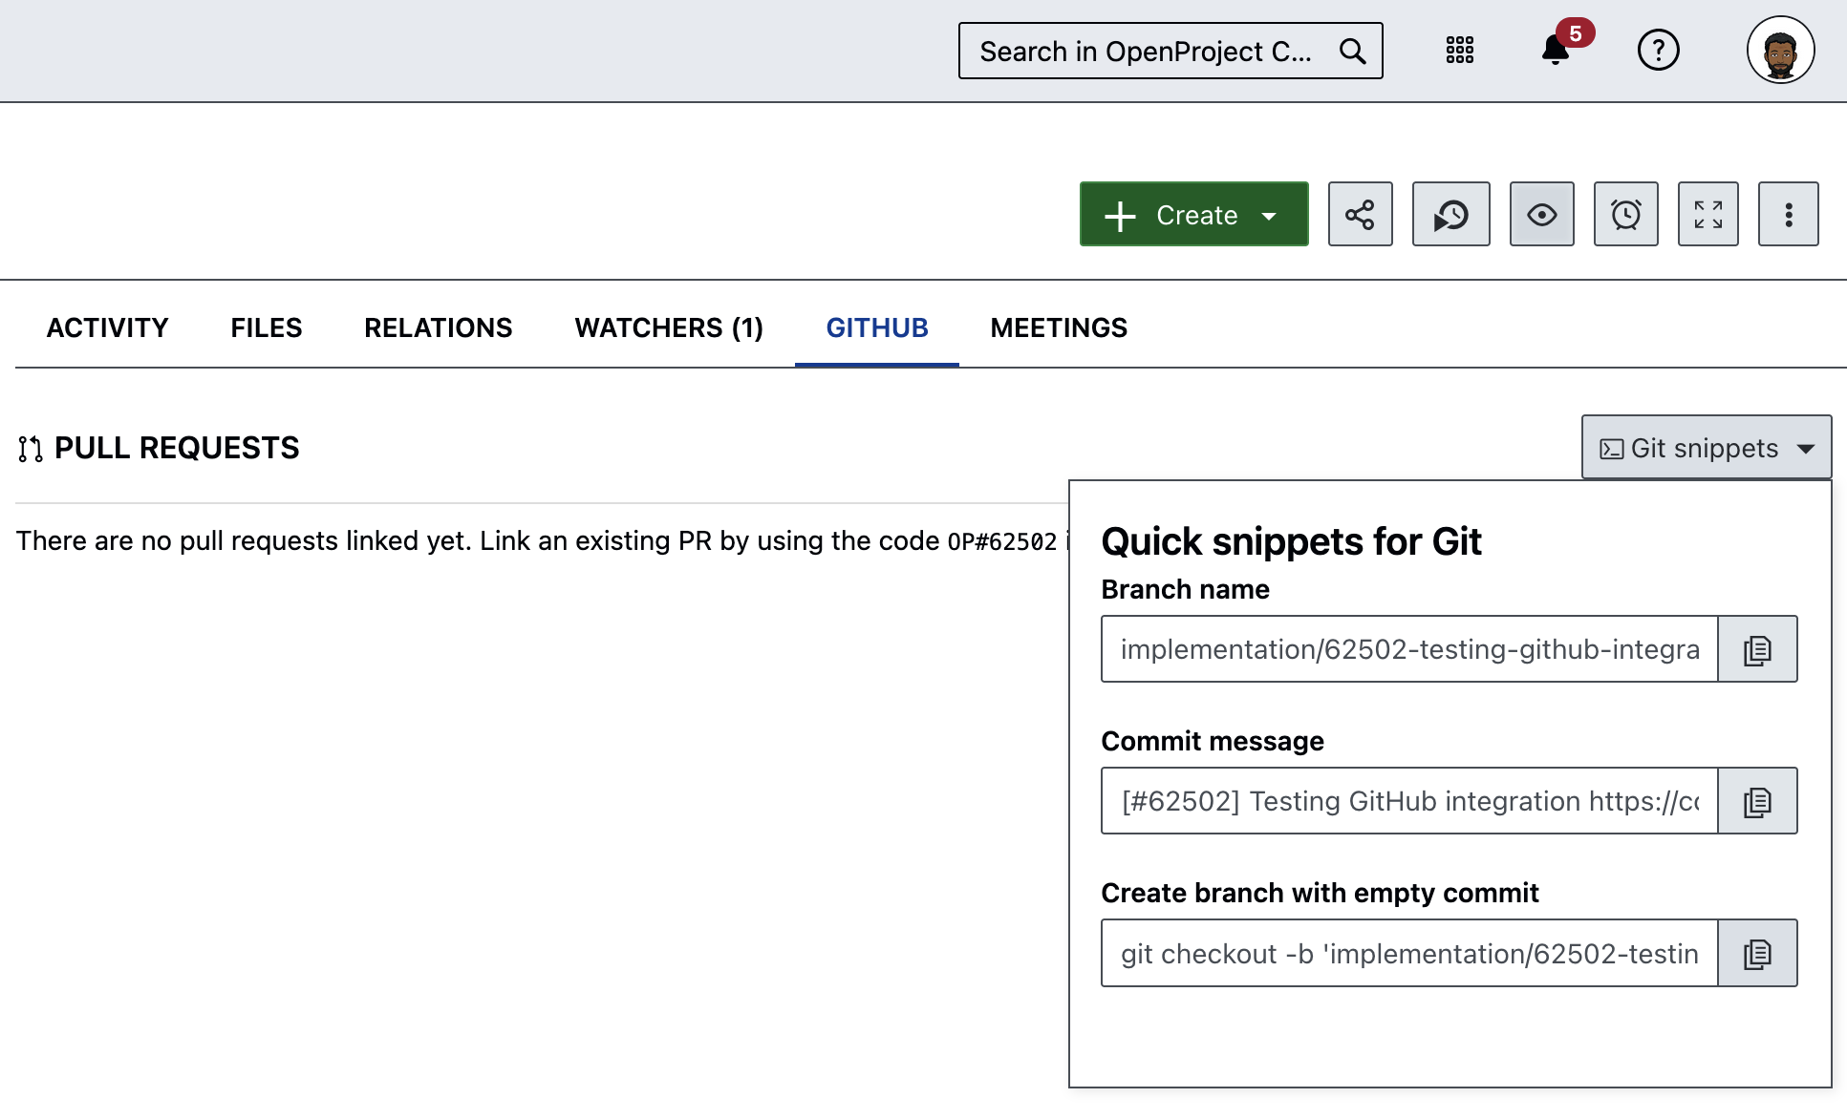1847x1119 pixels.
Task: Click the help question mark icon
Action: pos(1658,50)
